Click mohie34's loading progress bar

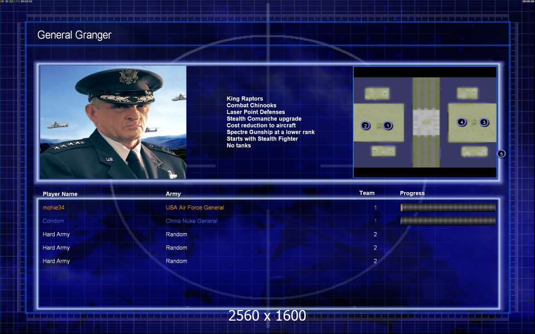(x=448, y=207)
